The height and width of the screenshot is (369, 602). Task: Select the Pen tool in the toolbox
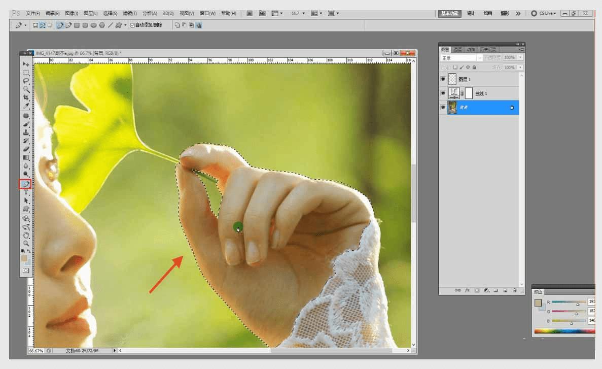(x=26, y=184)
